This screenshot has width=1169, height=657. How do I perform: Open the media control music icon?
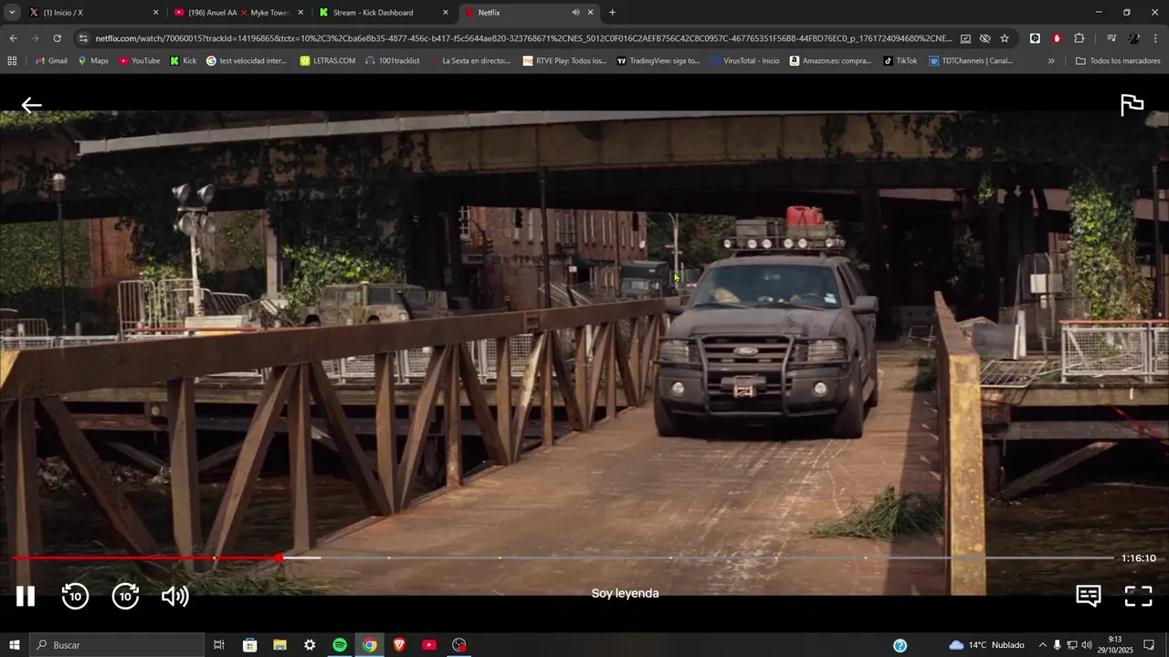(x=1111, y=38)
